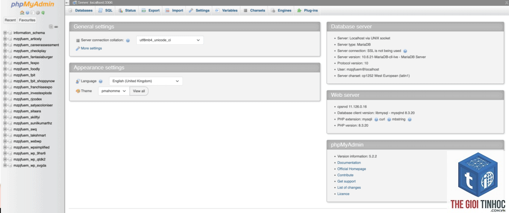Open the blue help docs icon in sidebar
This screenshot has width=509, height=213.
27,12
